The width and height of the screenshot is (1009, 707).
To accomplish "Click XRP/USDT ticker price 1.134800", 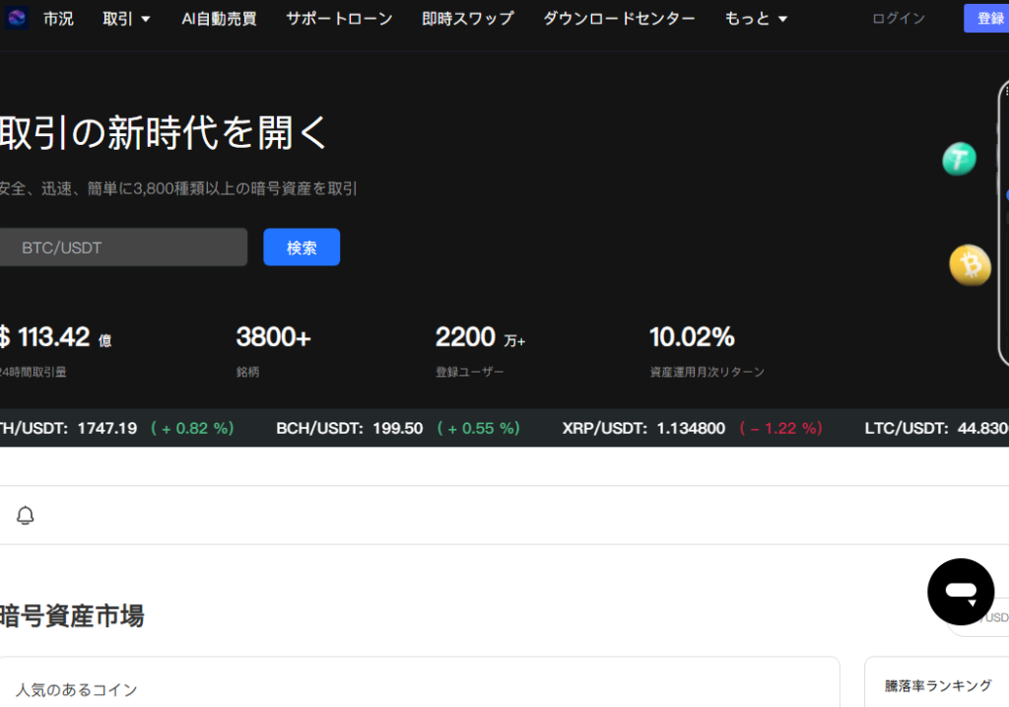I will click(691, 428).
